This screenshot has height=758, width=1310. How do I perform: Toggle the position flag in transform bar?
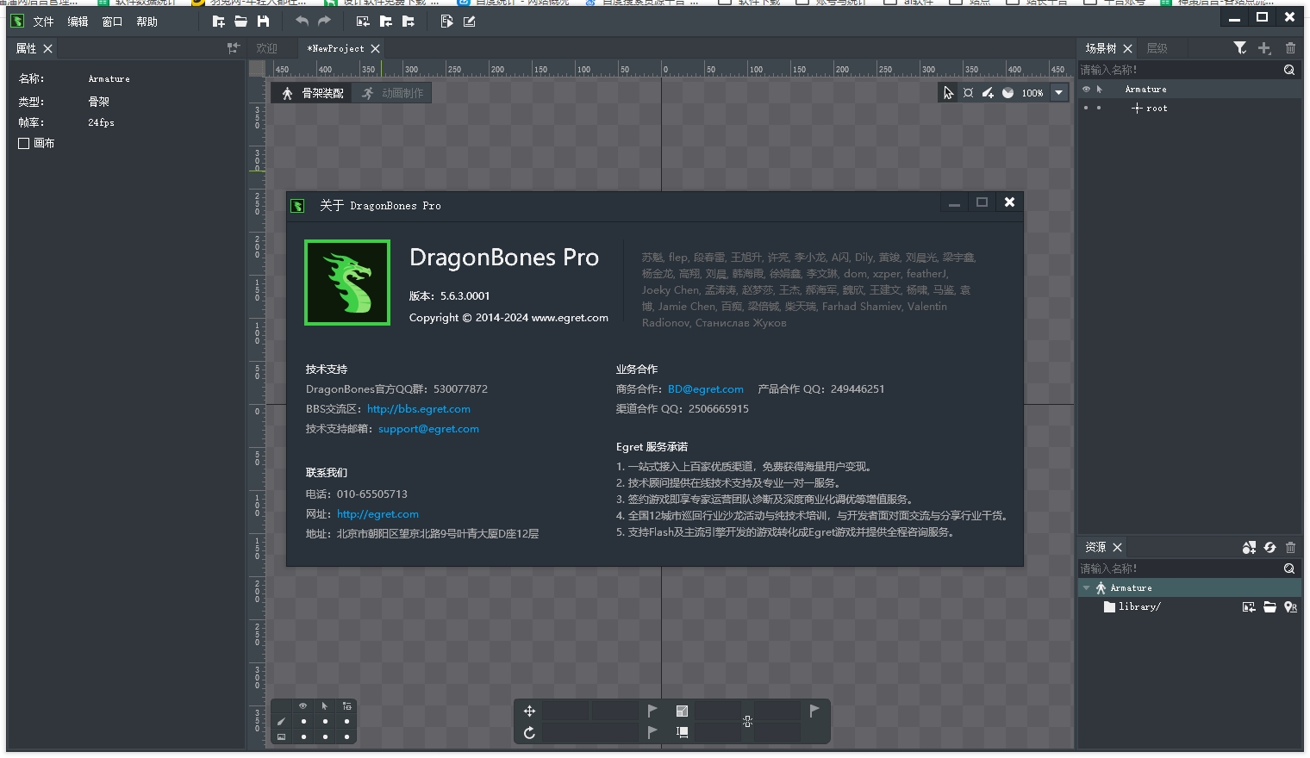click(x=652, y=711)
